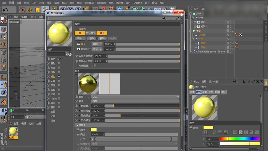Select the Move tool in the top toolbar

tap(30, 10)
